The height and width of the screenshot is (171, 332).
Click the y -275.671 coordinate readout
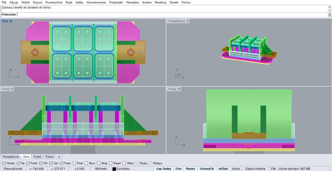[58, 169]
